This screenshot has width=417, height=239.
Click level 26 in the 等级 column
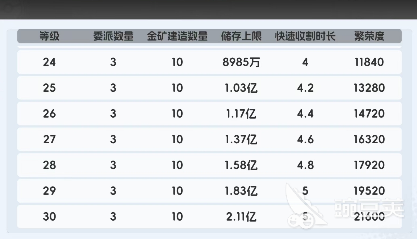[x=49, y=114]
